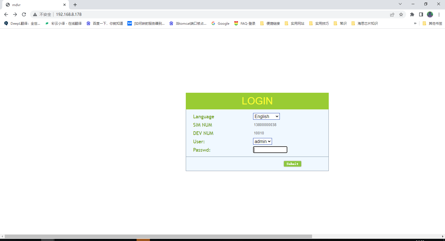Click the not-secure warning icon

pyautogui.click(x=35, y=14)
